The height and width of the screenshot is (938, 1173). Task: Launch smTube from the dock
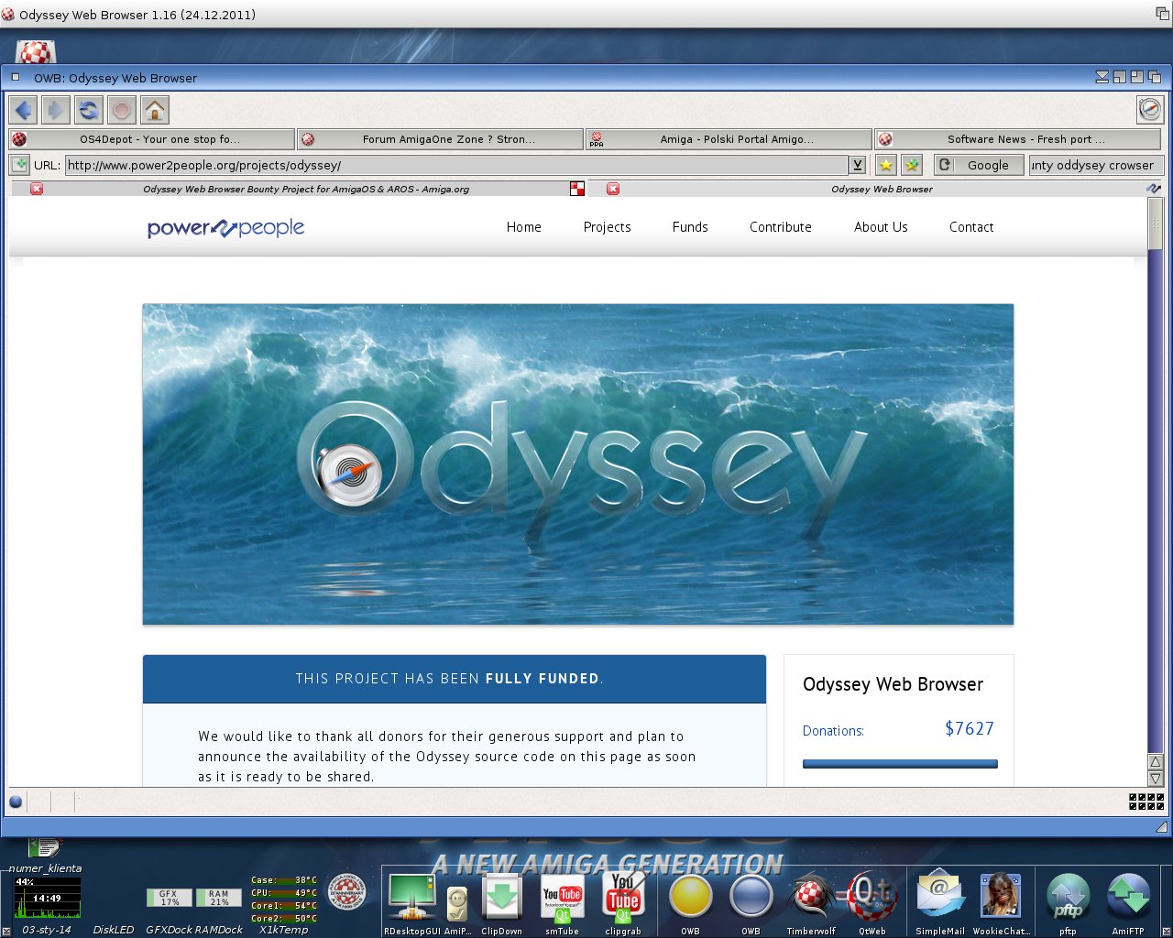click(563, 903)
